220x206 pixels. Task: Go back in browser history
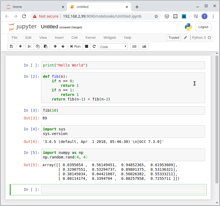(7, 16)
